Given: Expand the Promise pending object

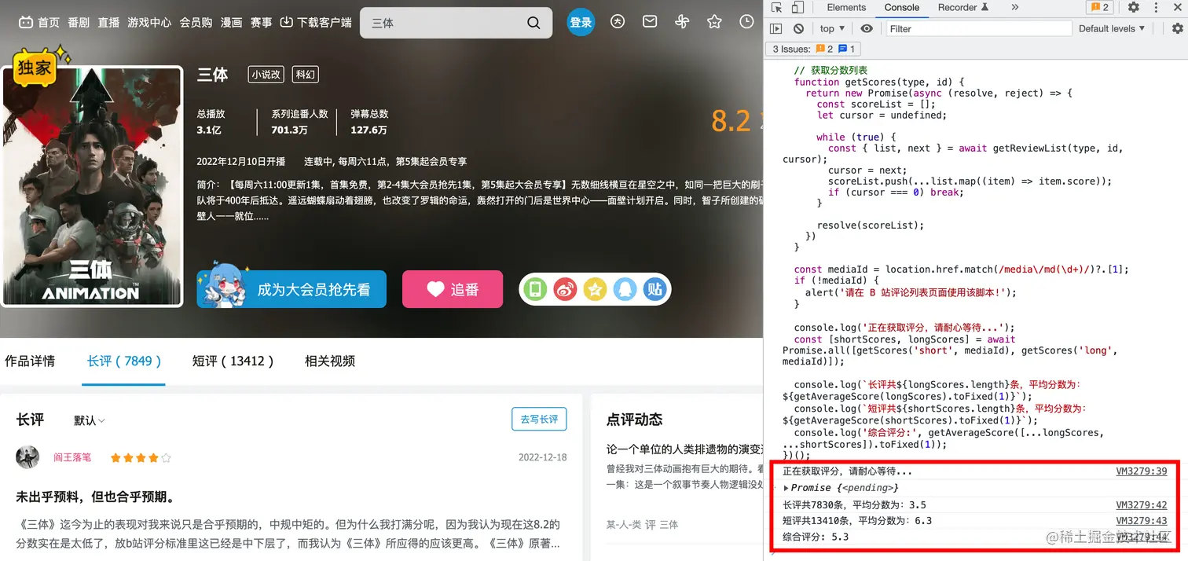Looking at the screenshot, I should click(x=786, y=488).
